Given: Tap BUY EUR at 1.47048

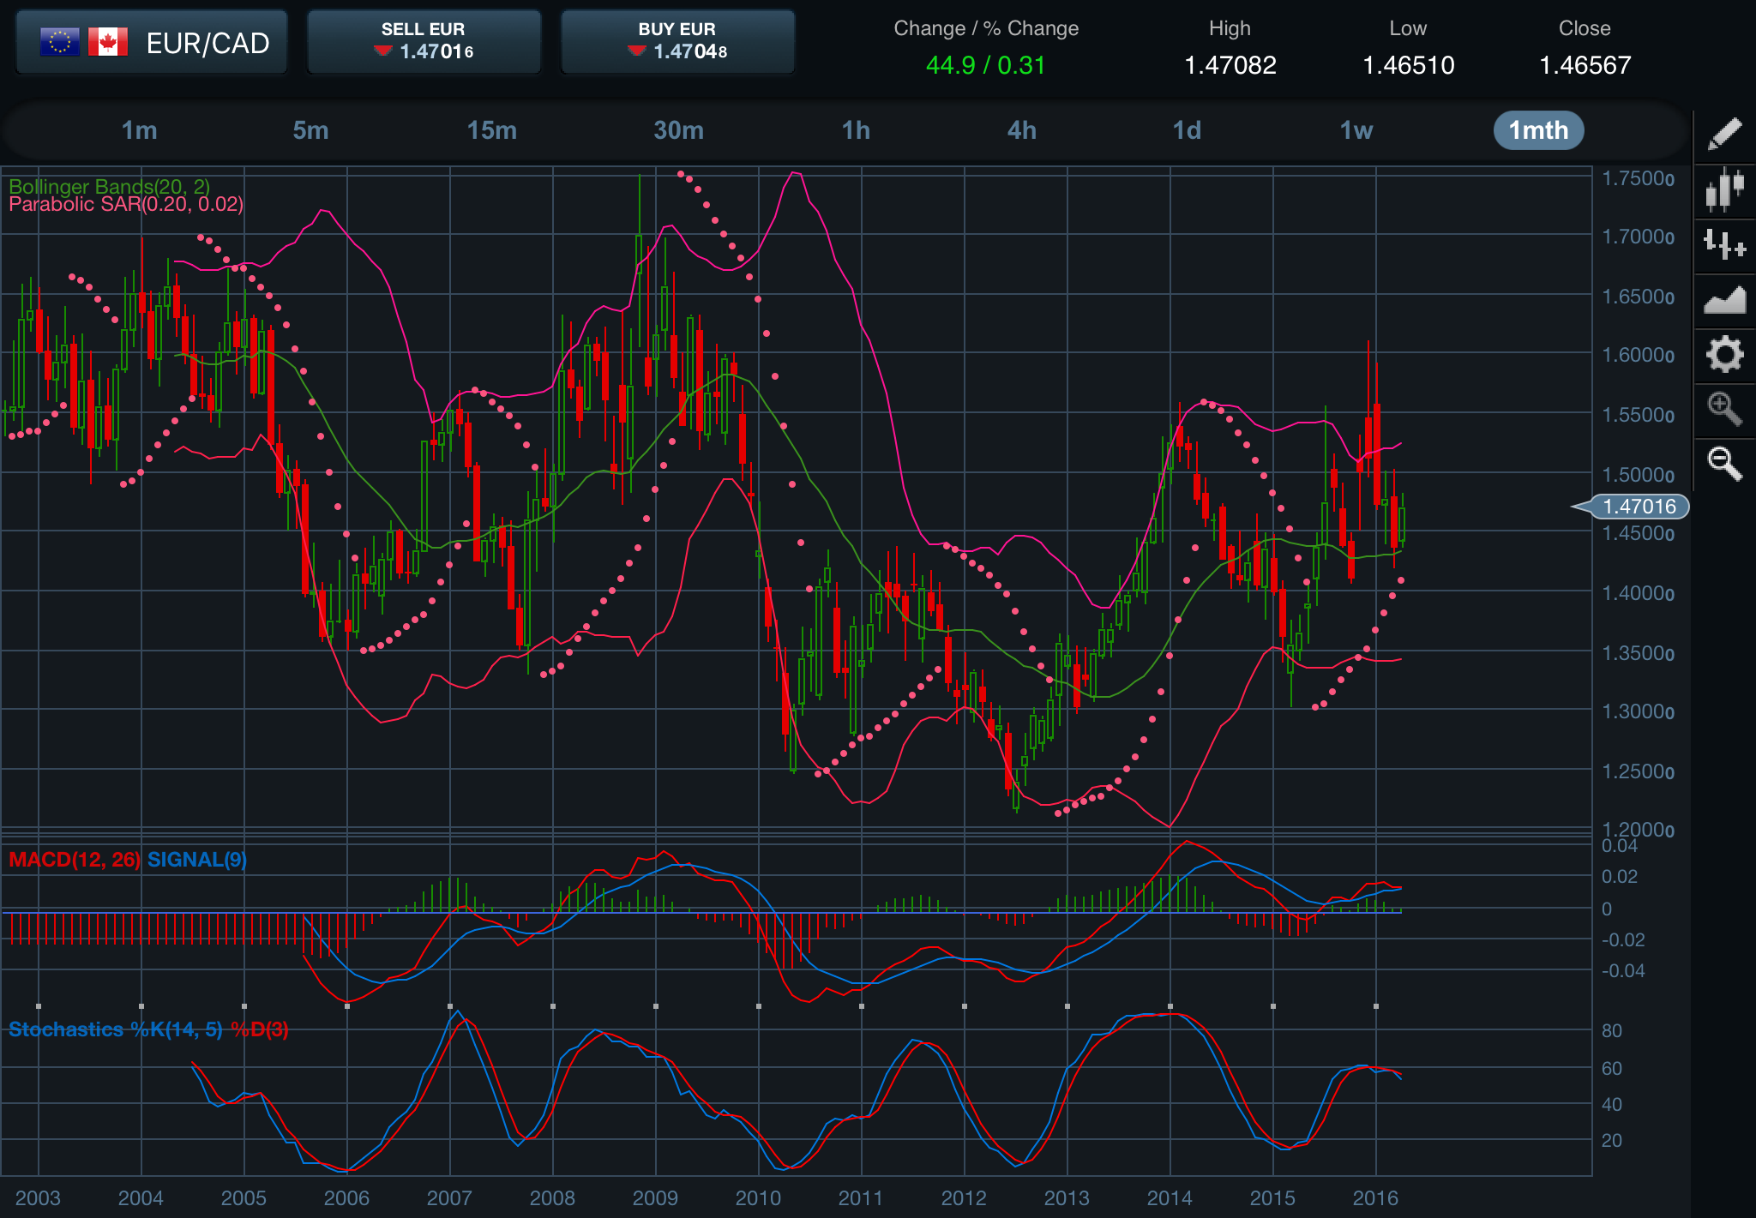Looking at the screenshot, I should click(x=677, y=42).
